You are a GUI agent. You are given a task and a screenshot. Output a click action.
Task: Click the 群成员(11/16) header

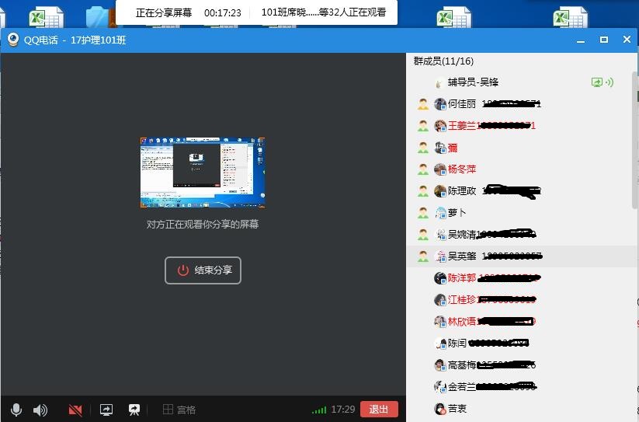443,61
